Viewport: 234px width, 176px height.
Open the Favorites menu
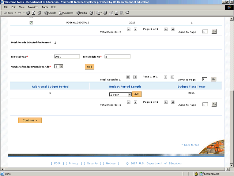coord(33,7)
